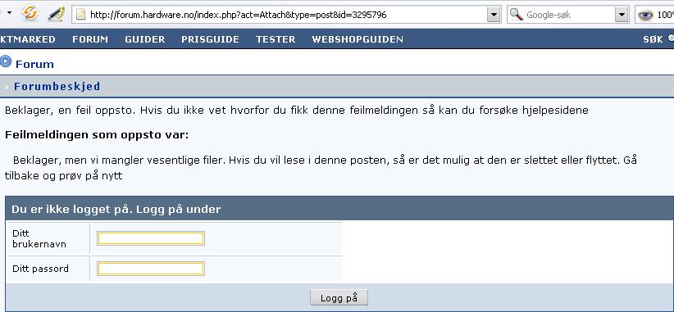Viewport: 674px width, 312px height.
Task: Focus the Ditt passord input field
Action: pos(150,269)
